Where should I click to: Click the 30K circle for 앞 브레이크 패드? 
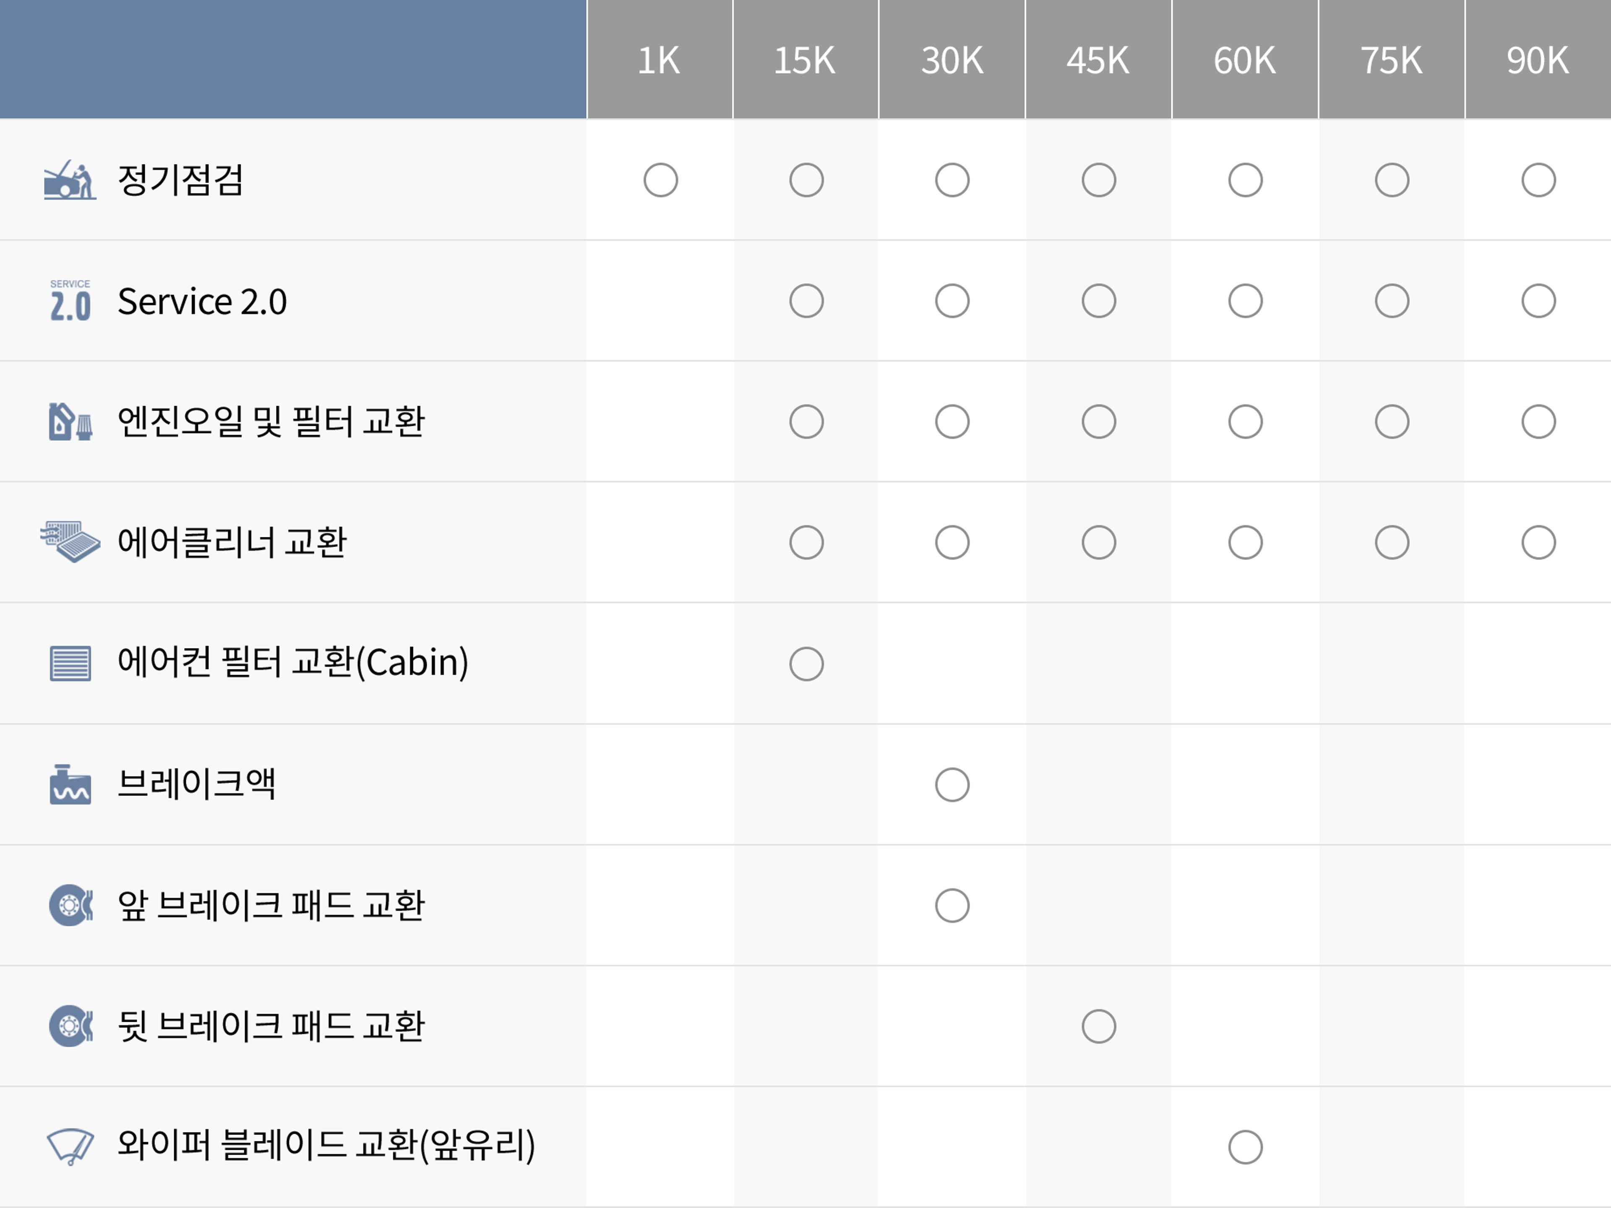[952, 905]
